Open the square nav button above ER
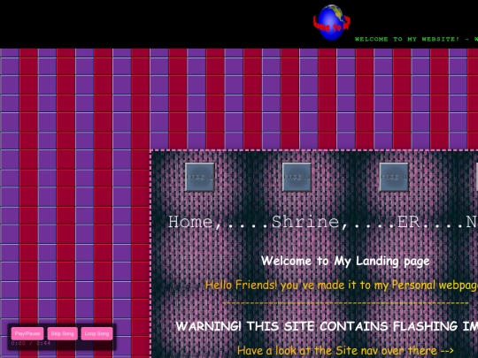Viewport: 478px width, 358px height. pos(394,177)
